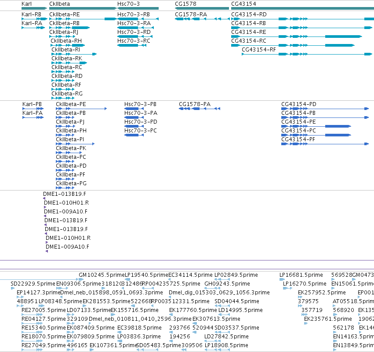Viewport: 374px width, 352px height.
Task: Select the CG43154-PE protein label
Action: [298, 122]
